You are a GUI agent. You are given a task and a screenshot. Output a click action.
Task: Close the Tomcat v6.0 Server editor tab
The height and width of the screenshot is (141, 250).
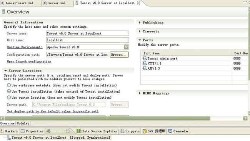(139, 3)
